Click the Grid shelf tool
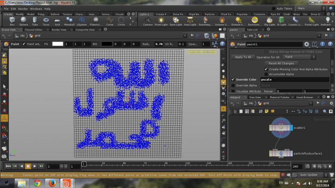 [57, 21]
